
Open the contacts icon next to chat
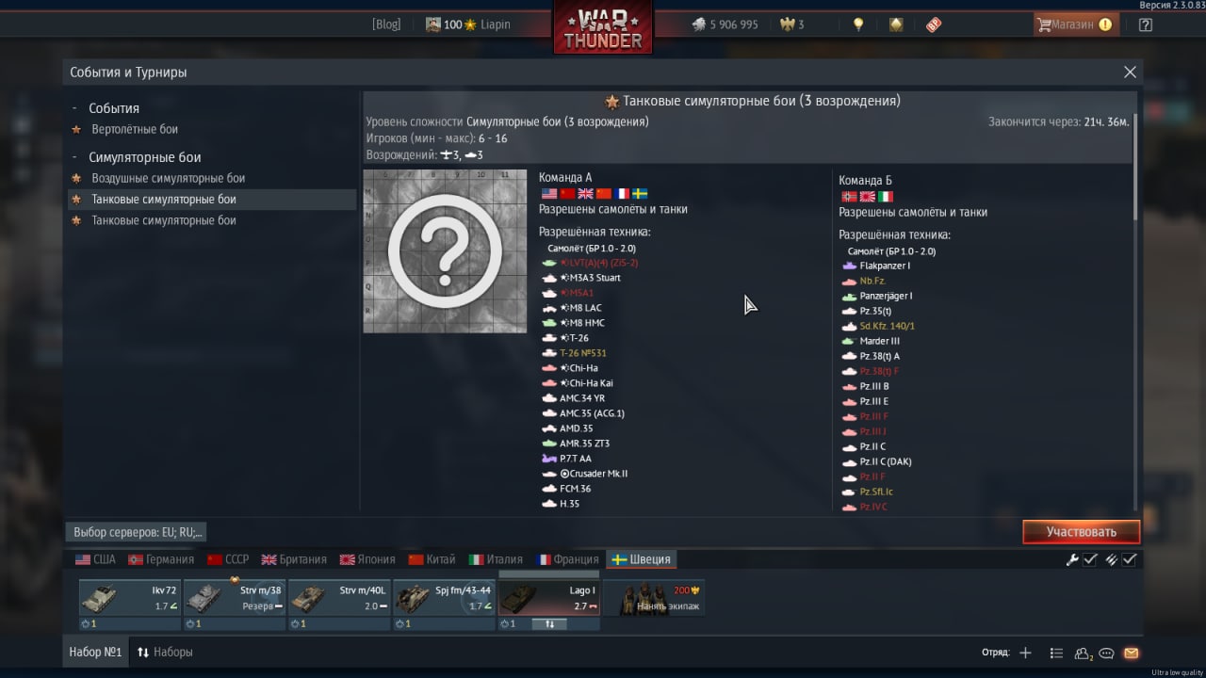click(x=1084, y=653)
